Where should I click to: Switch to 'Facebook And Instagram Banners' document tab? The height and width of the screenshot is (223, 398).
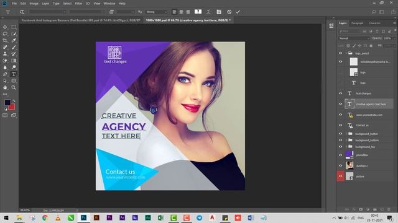pyautogui.click(x=81, y=20)
